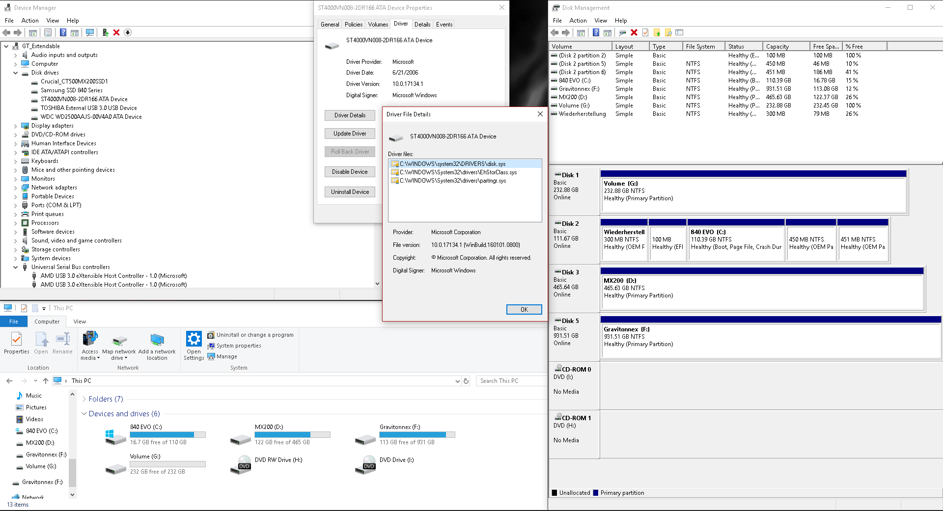Click the Back arrow in File Explorer
943x511 pixels.
(9, 381)
